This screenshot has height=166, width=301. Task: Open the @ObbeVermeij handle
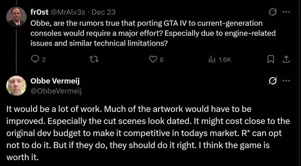57,91
